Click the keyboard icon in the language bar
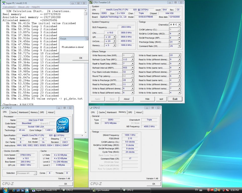 pyautogui.click(x=201, y=190)
